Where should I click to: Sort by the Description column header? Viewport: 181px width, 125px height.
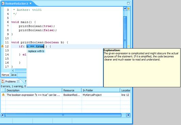coord(34,90)
